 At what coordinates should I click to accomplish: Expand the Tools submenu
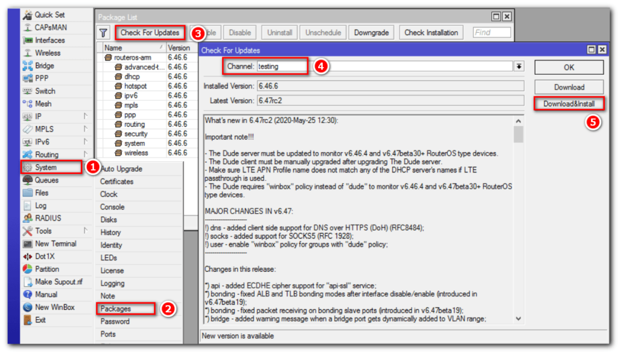pyautogui.click(x=43, y=231)
